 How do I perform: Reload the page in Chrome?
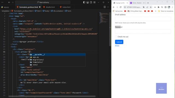pyautogui.click(x=121, y=7)
